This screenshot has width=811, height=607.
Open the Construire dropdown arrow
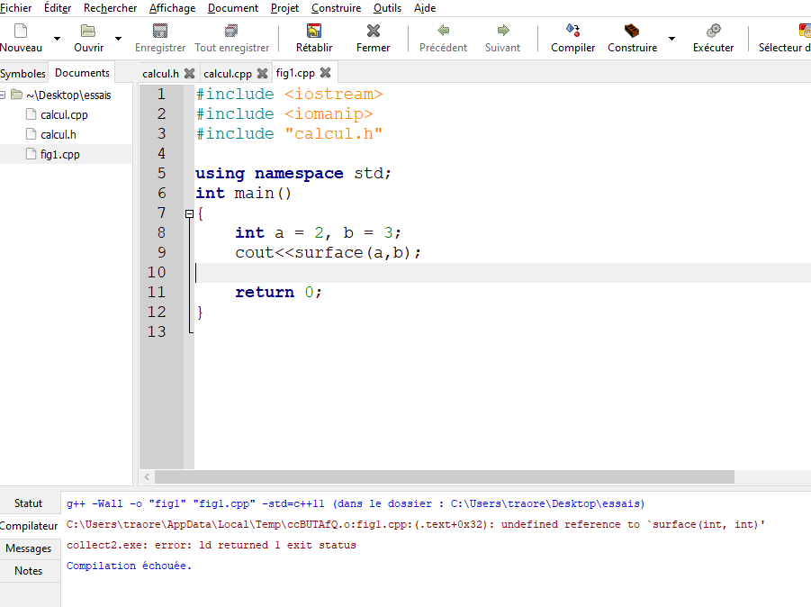coord(671,39)
